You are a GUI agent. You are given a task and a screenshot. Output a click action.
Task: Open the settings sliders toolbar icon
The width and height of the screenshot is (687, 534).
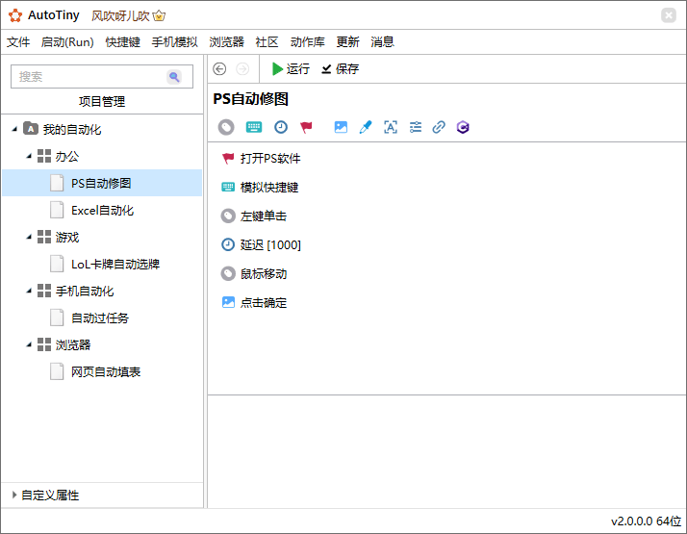click(x=416, y=127)
